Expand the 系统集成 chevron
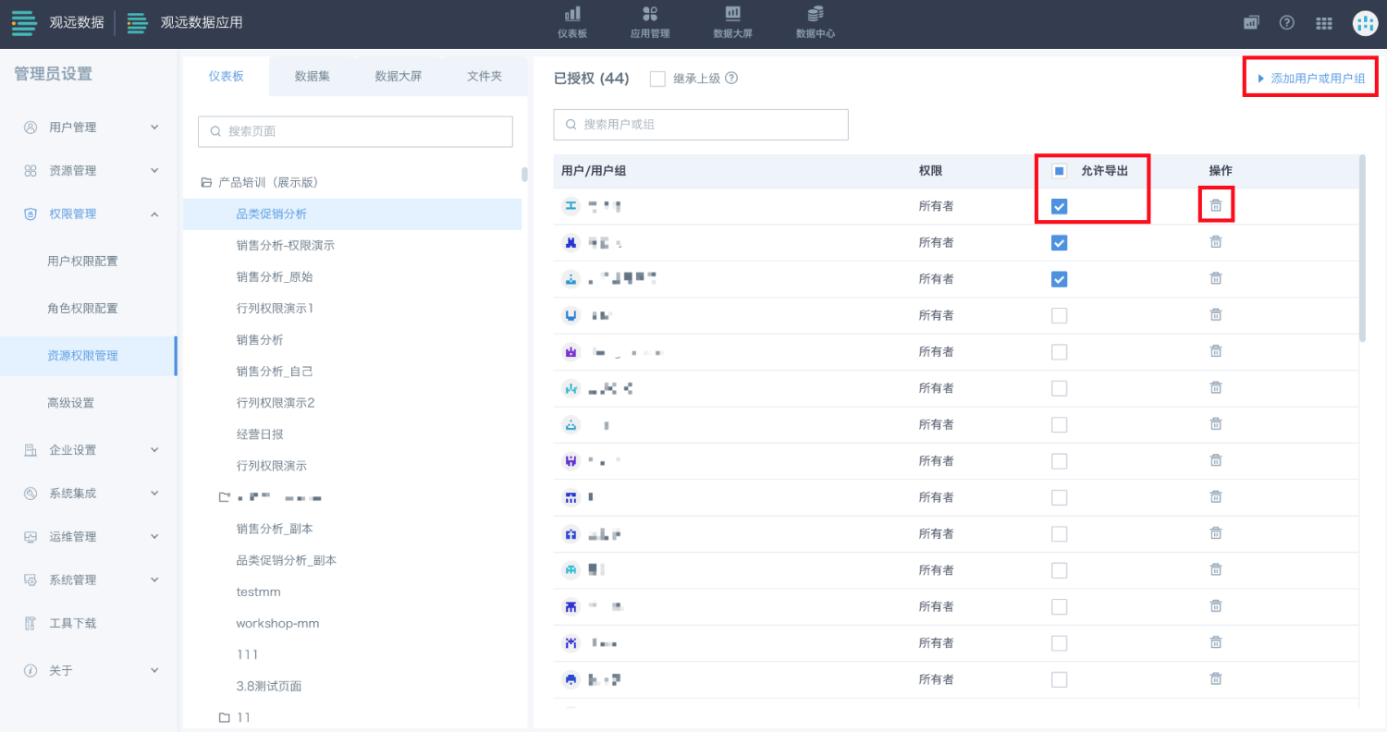This screenshot has width=1387, height=732. (x=154, y=494)
